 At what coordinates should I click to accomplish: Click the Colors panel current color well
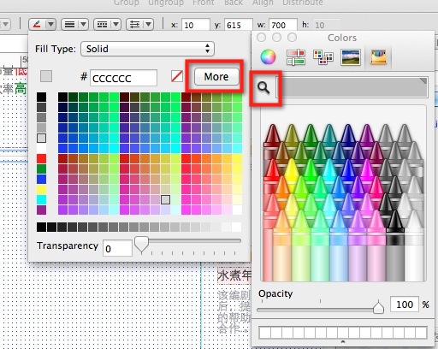352,87
